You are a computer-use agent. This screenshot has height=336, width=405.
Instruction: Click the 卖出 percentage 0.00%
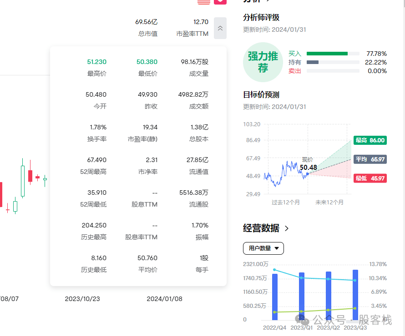377,71
